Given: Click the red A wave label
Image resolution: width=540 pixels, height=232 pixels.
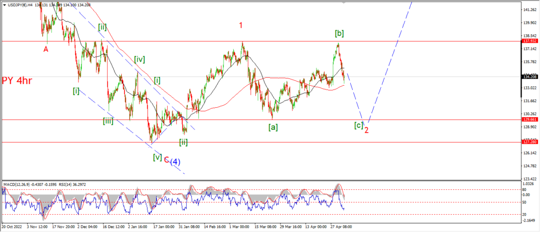Looking at the screenshot, I should [46, 49].
